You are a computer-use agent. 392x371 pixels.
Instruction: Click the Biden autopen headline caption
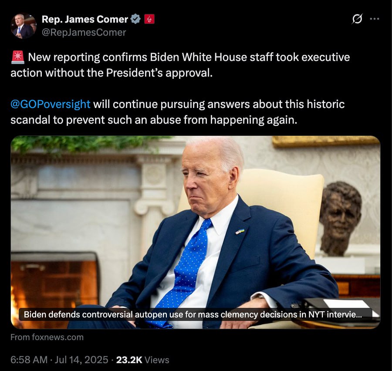click(193, 314)
